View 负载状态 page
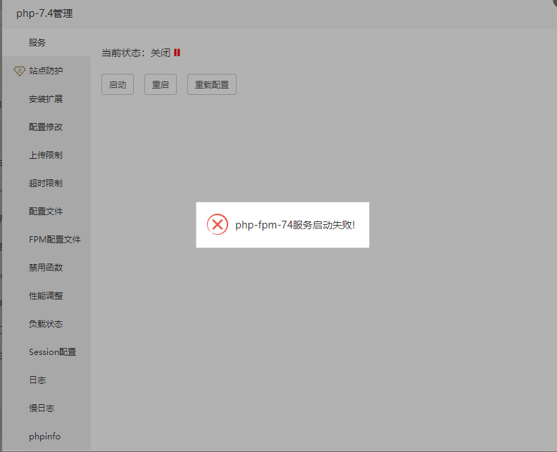 pyautogui.click(x=46, y=323)
